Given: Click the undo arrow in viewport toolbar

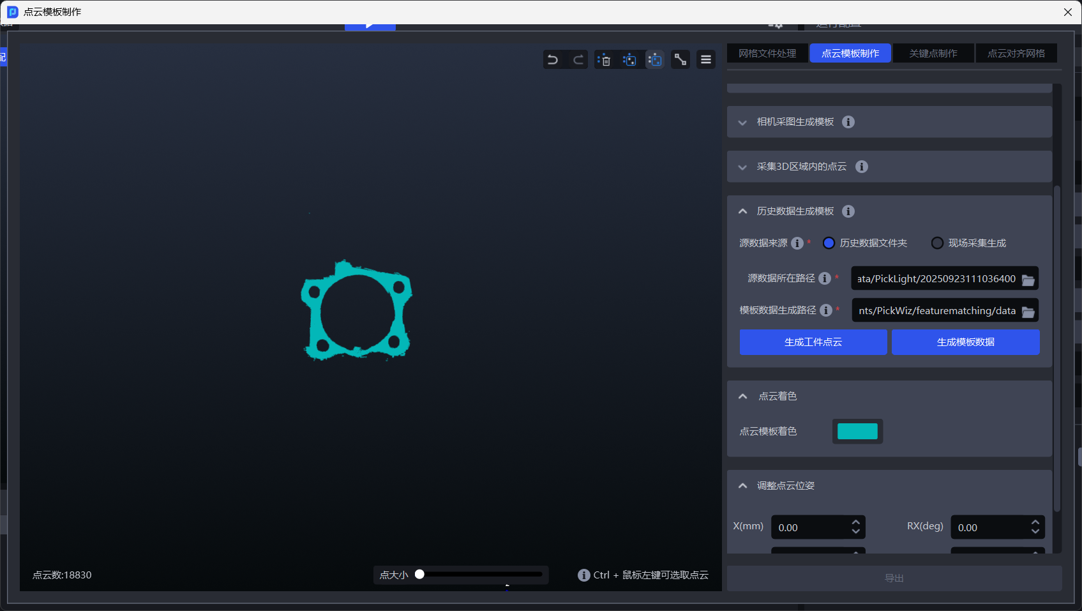Looking at the screenshot, I should [x=553, y=60].
